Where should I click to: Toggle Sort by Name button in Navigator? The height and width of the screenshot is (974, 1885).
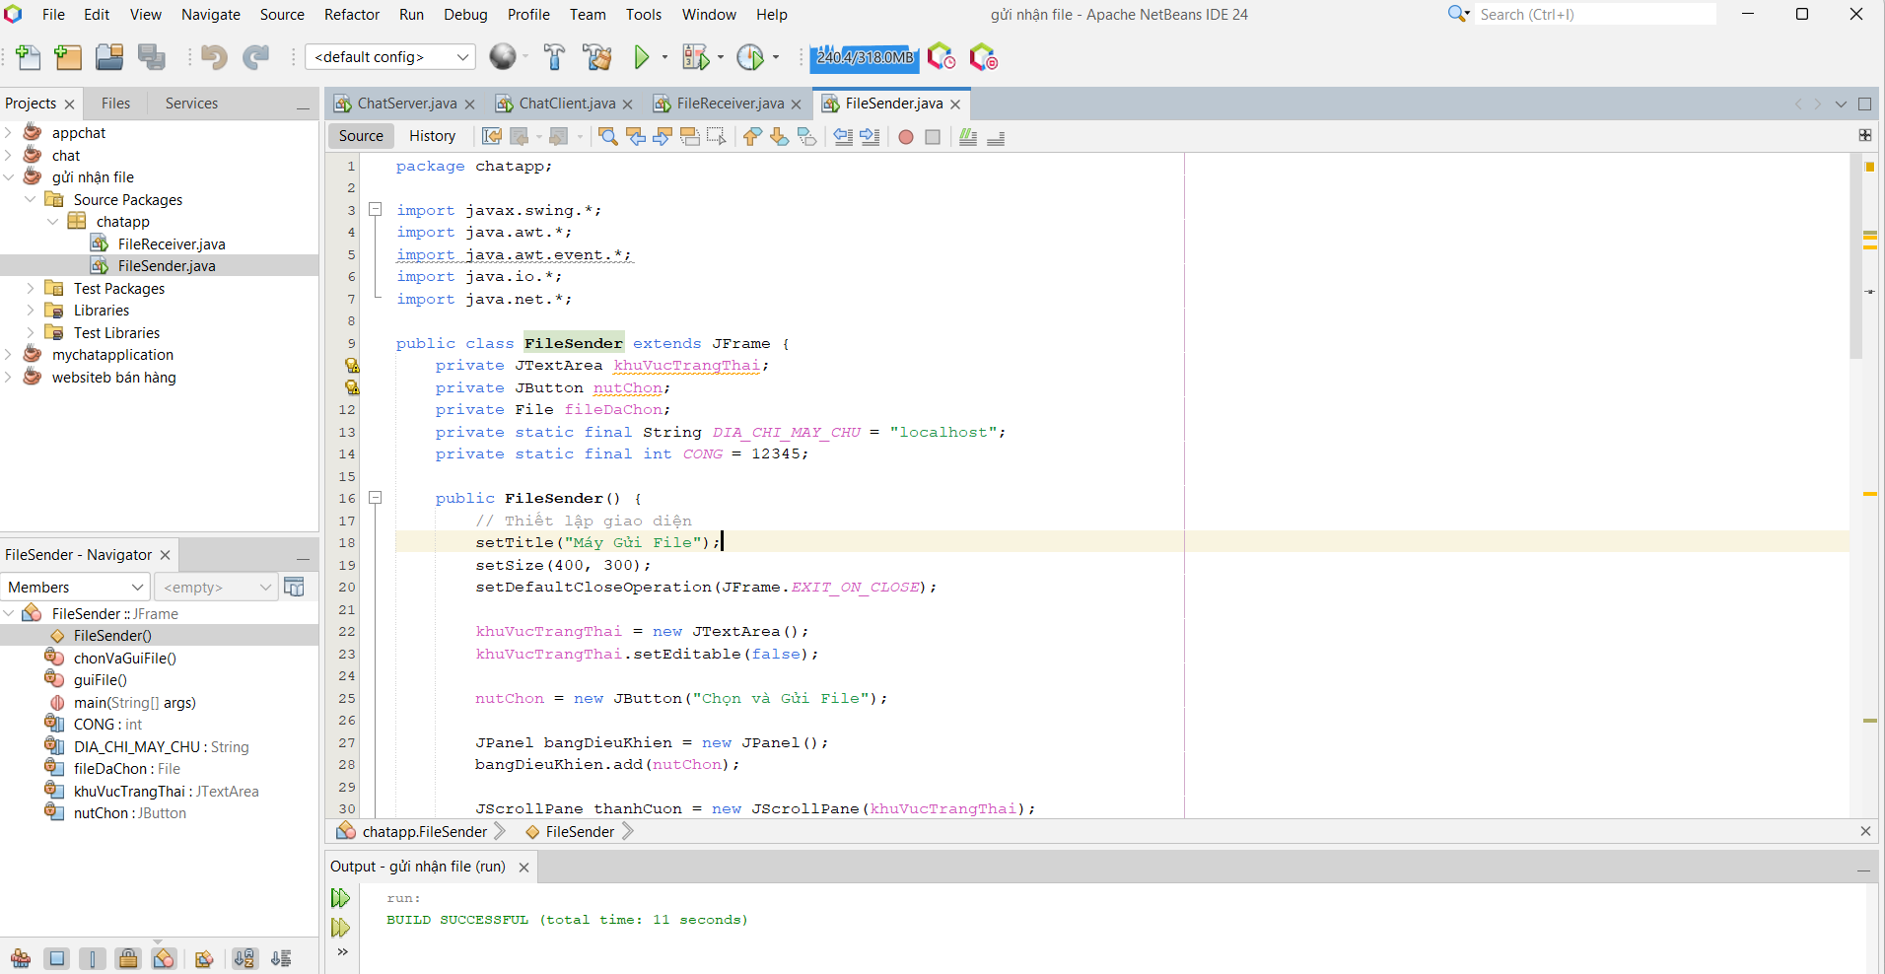click(244, 958)
